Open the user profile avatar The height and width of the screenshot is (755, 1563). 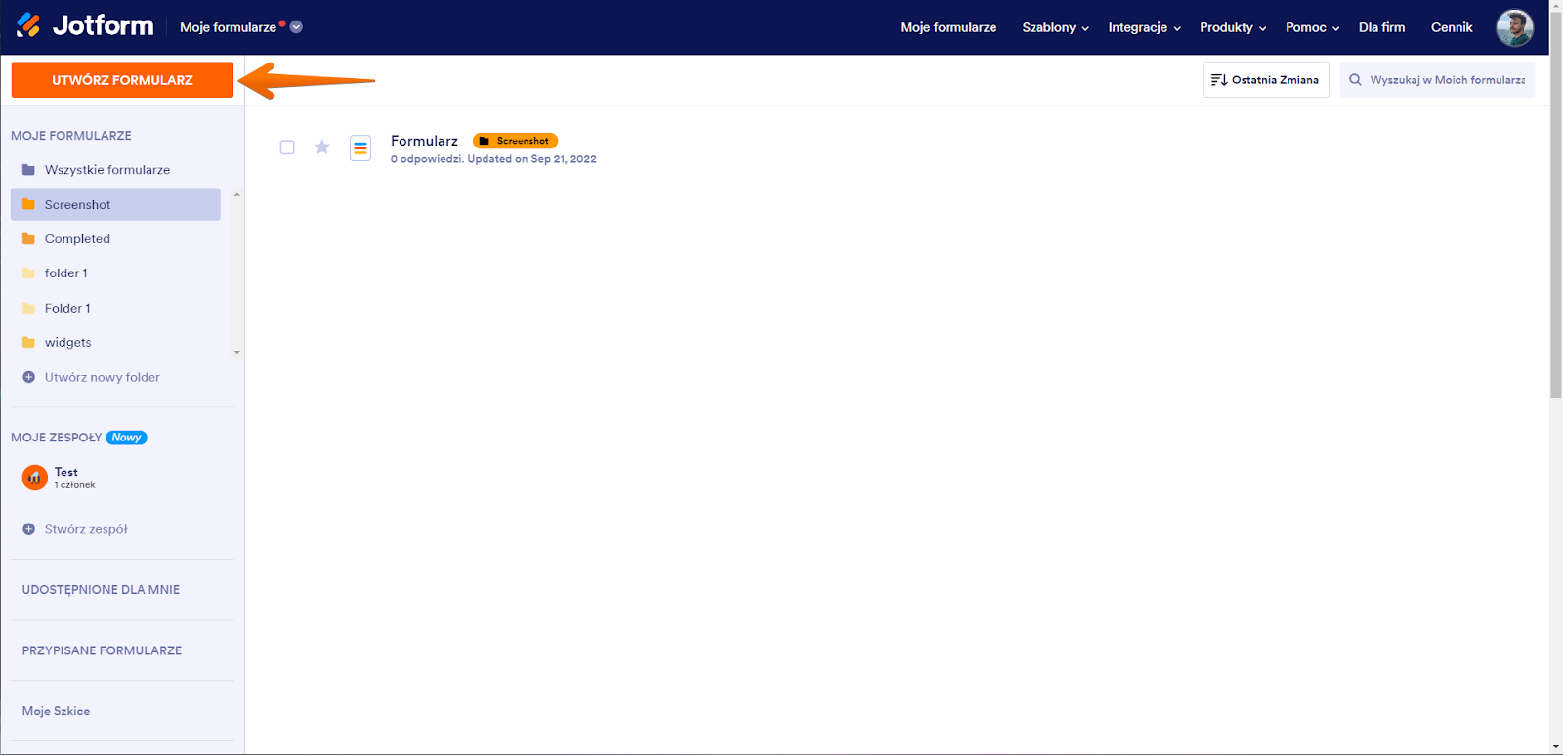click(x=1514, y=27)
